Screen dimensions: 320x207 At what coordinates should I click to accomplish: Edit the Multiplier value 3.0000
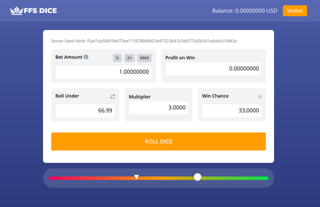click(x=158, y=107)
